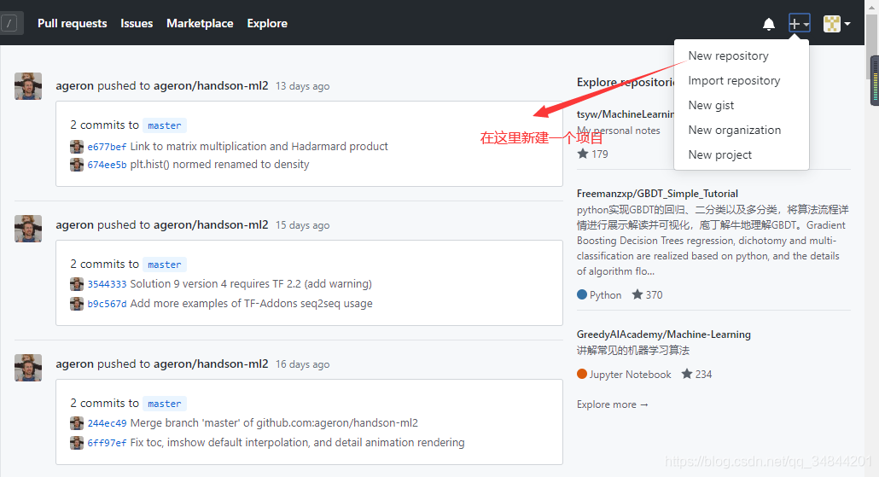Open commit b9c567d
The height and width of the screenshot is (477, 879).
[107, 304]
